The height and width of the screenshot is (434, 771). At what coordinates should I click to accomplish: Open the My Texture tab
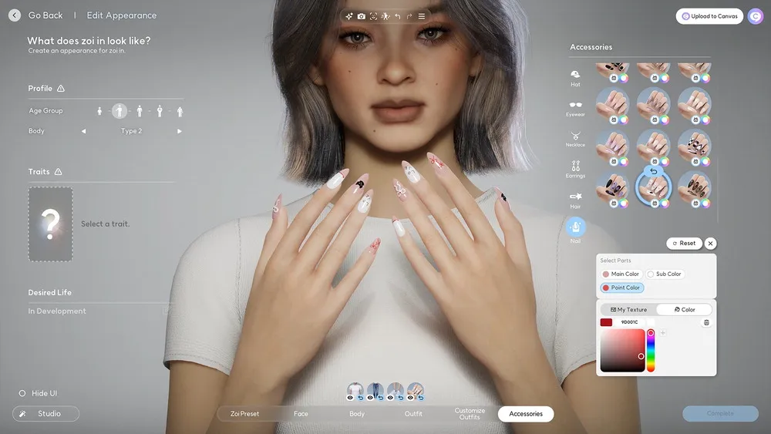coord(628,309)
